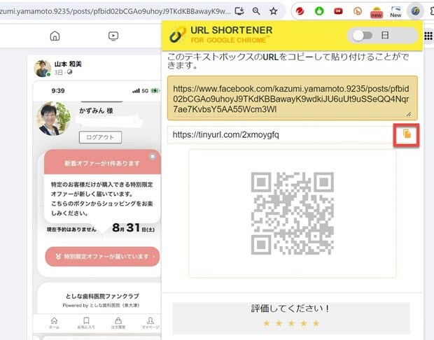The width and height of the screenshot is (434, 340).
Task: Open Facebook video tab icon
Action: [113, 36]
